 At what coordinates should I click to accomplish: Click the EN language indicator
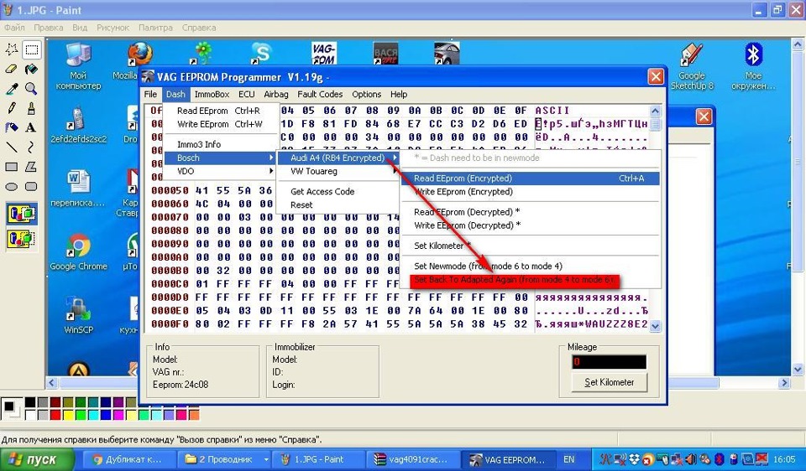tap(569, 459)
